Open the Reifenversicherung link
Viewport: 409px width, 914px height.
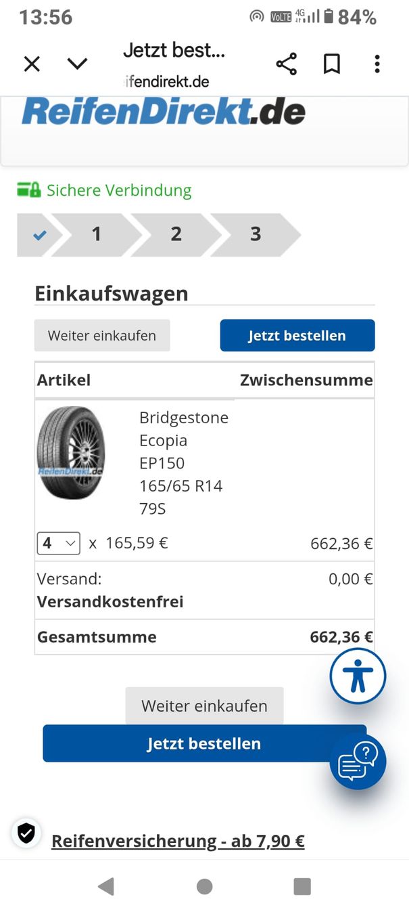pyautogui.click(x=178, y=842)
